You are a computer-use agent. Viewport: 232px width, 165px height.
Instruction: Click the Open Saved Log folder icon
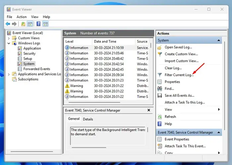coord(159,47)
